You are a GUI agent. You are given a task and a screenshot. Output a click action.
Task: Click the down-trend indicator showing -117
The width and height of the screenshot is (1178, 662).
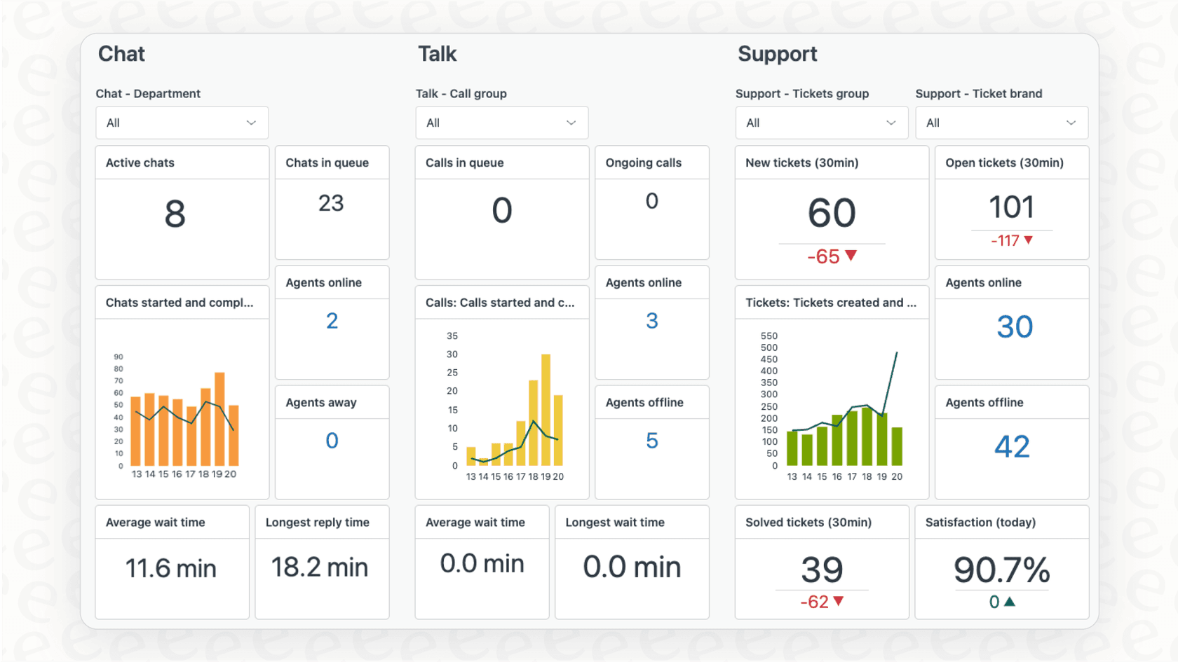[x=1012, y=240]
